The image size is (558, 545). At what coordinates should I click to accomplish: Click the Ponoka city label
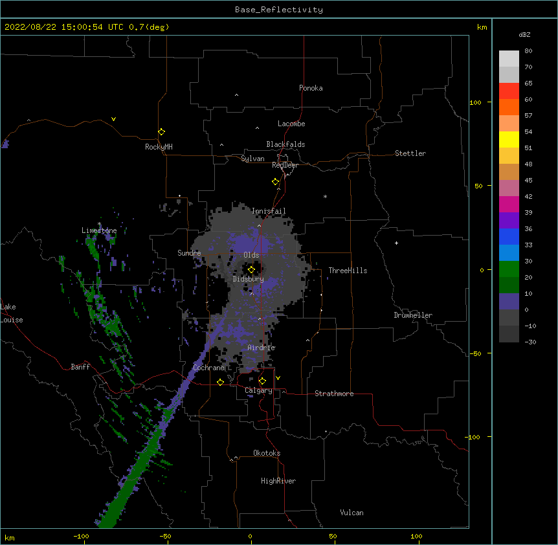tap(311, 88)
